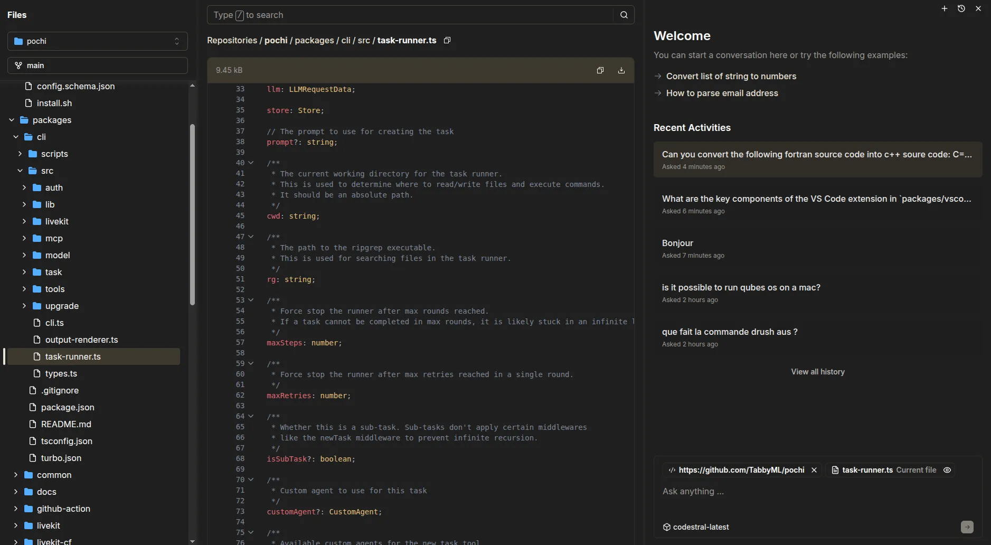991x545 pixels.
Task: Fold the code block at line 53
Action: click(x=250, y=300)
